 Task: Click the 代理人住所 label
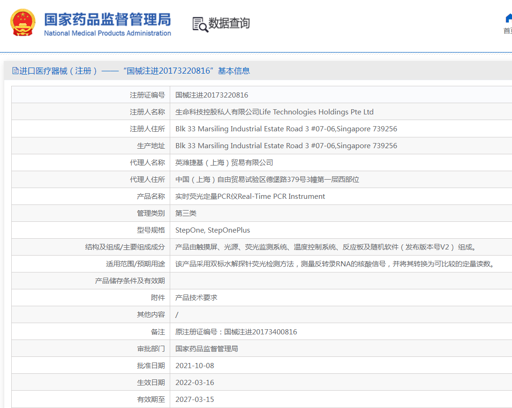(147, 180)
